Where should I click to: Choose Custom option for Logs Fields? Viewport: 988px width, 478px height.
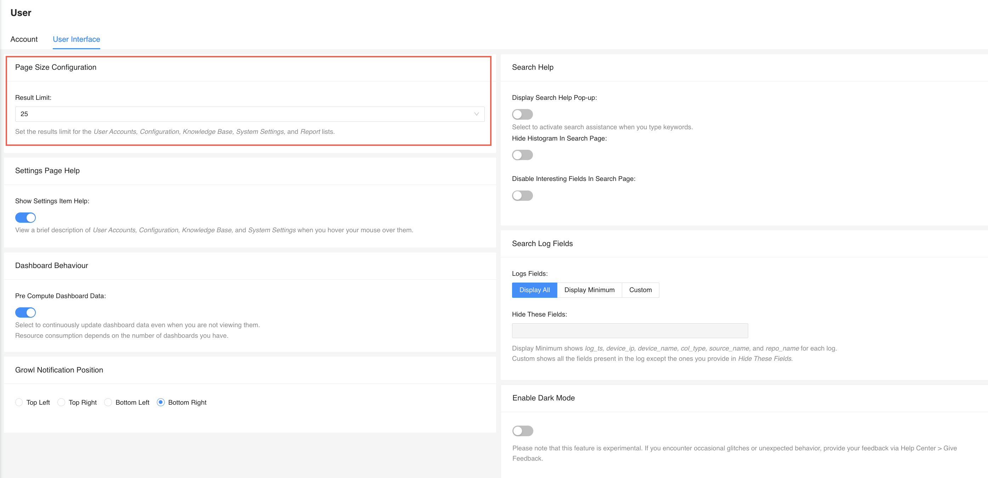click(x=640, y=290)
